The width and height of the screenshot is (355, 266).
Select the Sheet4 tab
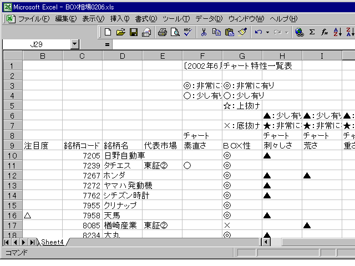tap(52, 242)
